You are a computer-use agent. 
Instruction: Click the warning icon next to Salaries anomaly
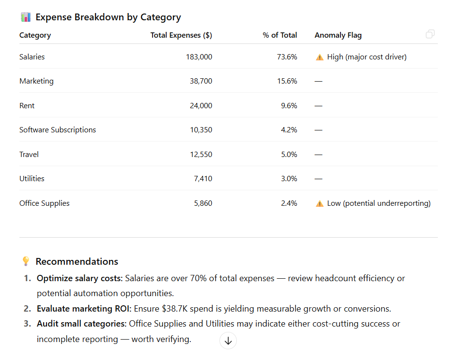click(x=319, y=57)
